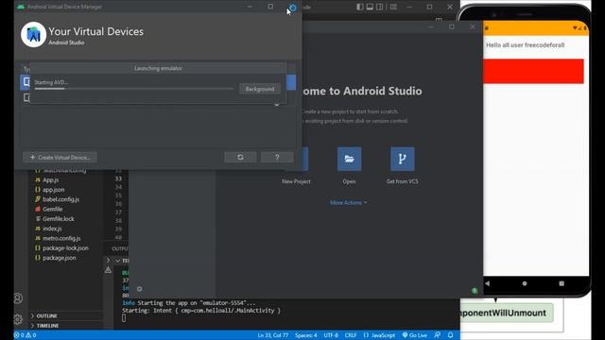Click the Android Studio logo icon
The height and width of the screenshot is (340, 605).
point(34,35)
